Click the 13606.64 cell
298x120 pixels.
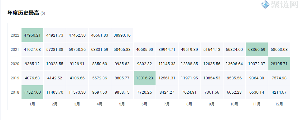[234, 64]
